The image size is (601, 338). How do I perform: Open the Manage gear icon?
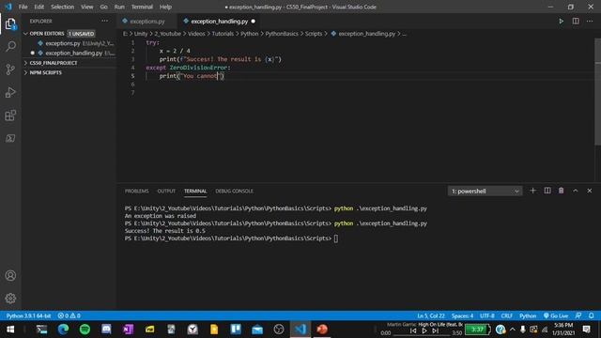pos(10,299)
